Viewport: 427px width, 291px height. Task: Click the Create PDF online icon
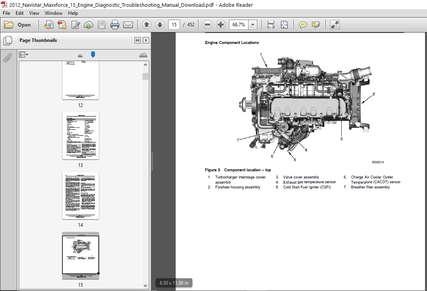pos(49,25)
